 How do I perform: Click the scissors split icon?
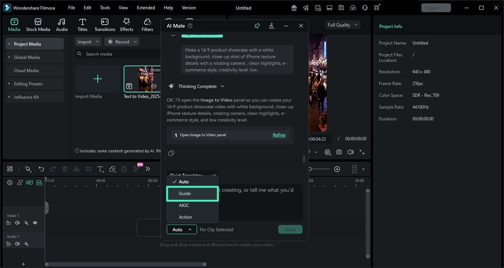[x=77, y=169]
